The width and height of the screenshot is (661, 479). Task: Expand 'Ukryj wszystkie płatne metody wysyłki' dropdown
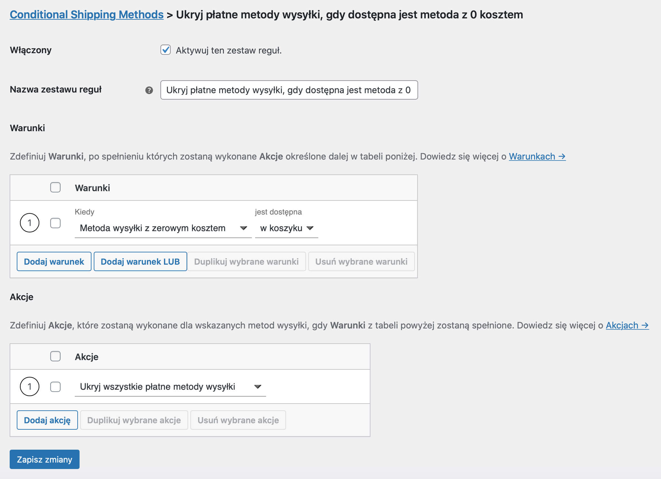tap(170, 386)
